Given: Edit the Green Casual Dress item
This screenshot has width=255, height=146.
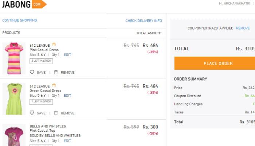Looking at the screenshot, I should pos(67,96).
